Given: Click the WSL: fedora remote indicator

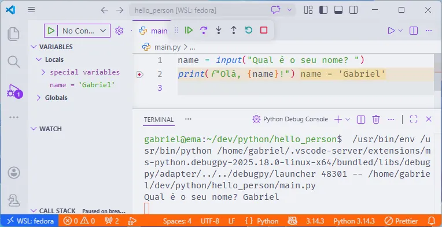Looking at the screenshot, I should tap(30, 221).
